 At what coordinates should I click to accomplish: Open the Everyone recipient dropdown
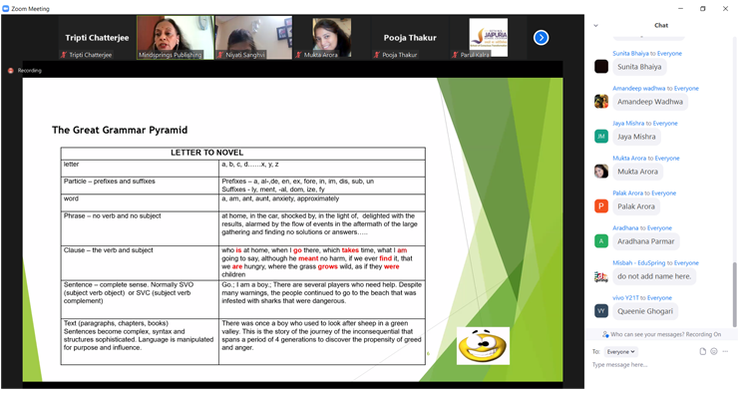[620, 352]
